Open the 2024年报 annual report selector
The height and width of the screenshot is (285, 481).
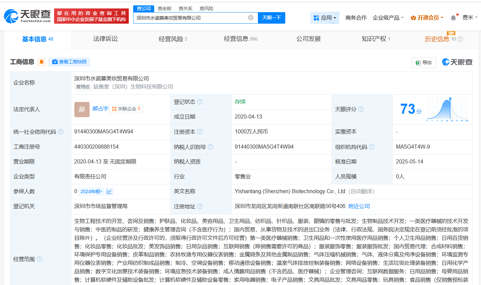click(x=91, y=191)
